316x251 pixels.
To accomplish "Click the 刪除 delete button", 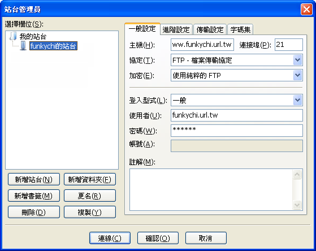I will click(x=34, y=212).
